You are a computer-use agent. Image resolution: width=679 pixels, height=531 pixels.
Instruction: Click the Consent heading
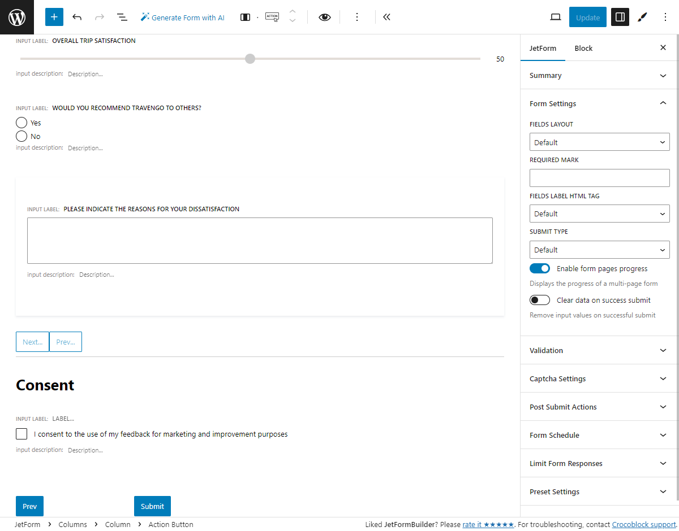[x=45, y=385]
